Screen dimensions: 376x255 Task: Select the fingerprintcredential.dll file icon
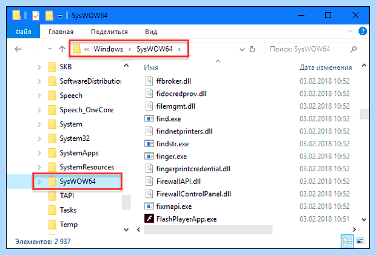149,169
